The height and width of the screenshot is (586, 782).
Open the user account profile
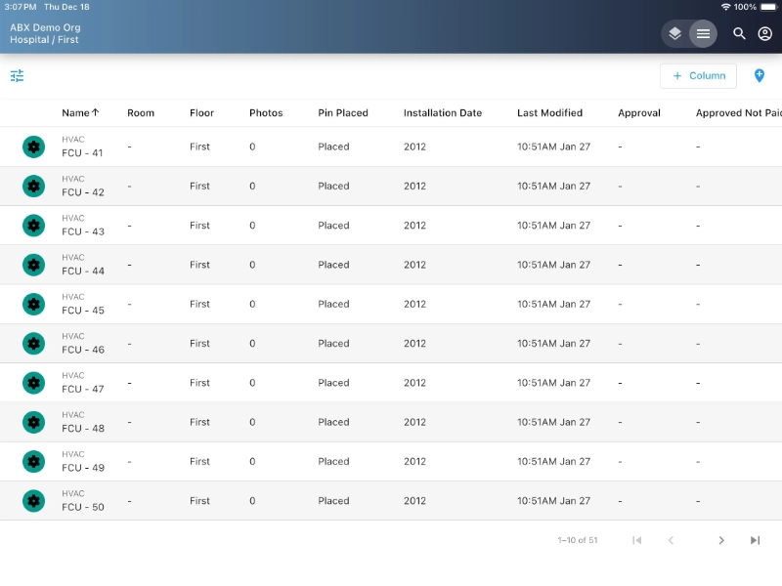[765, 33]
